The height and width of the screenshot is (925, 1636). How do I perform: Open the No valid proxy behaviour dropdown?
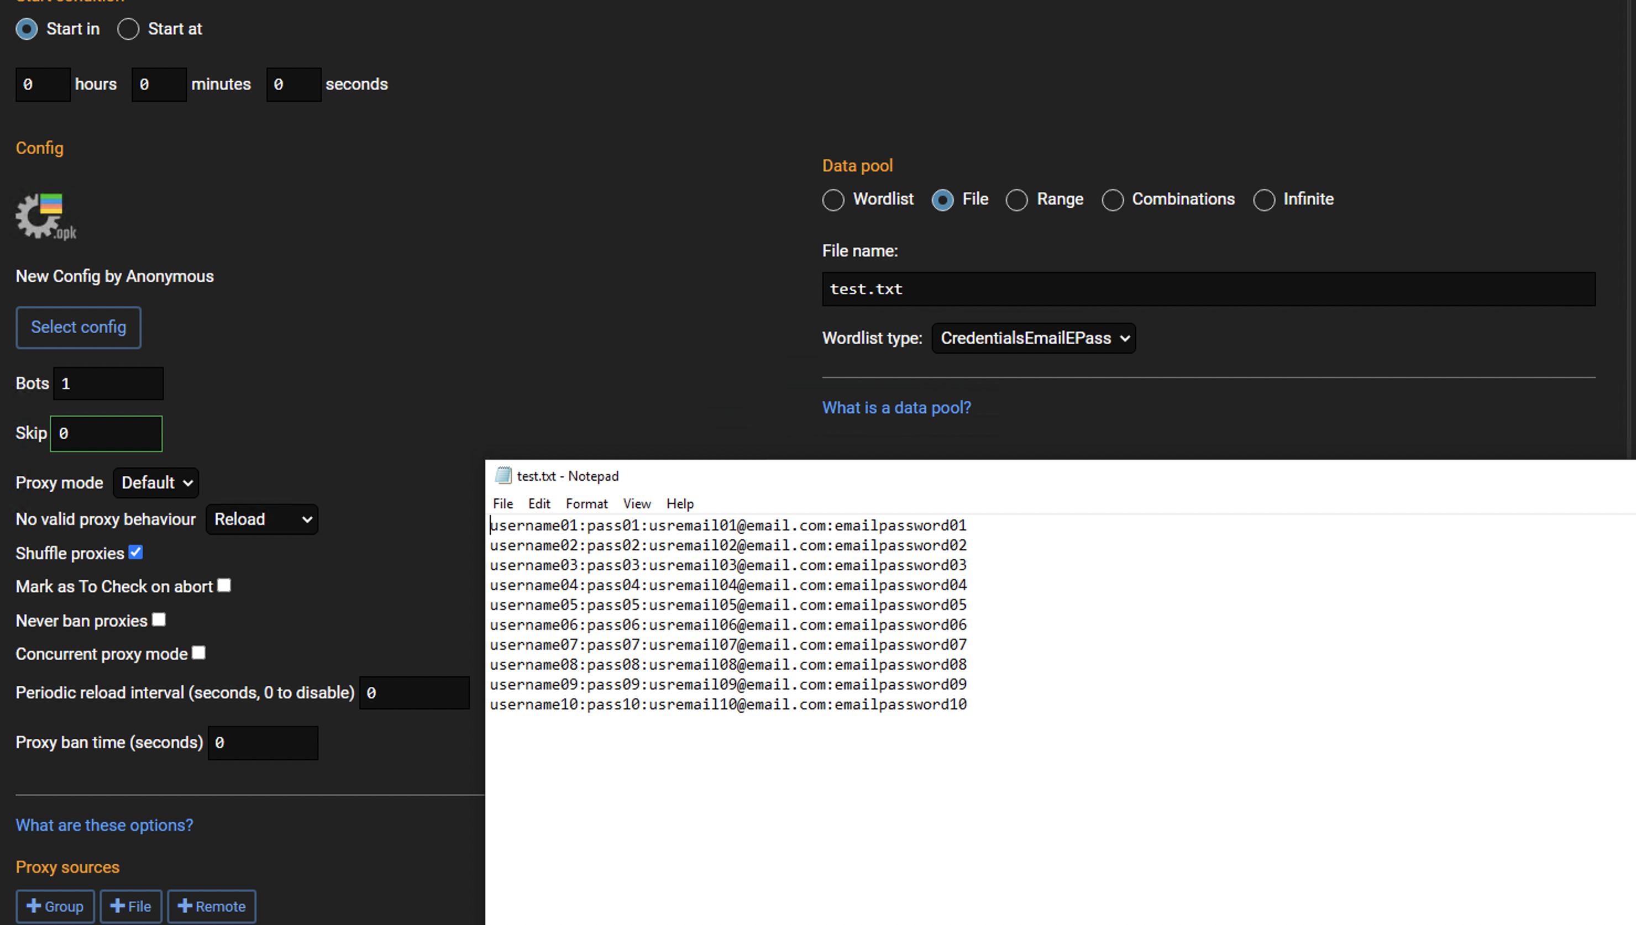261,519
